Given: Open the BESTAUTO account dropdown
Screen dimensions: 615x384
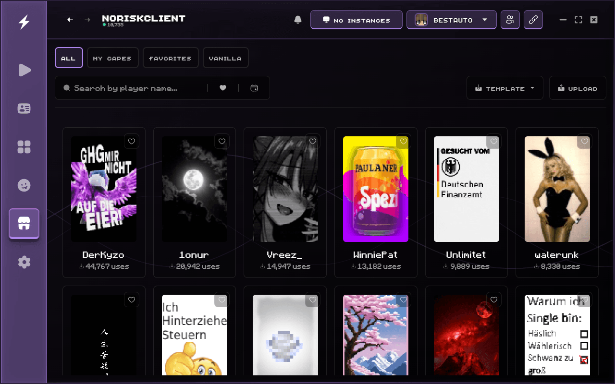Looking at the screenshot, I should pos(452,20).
